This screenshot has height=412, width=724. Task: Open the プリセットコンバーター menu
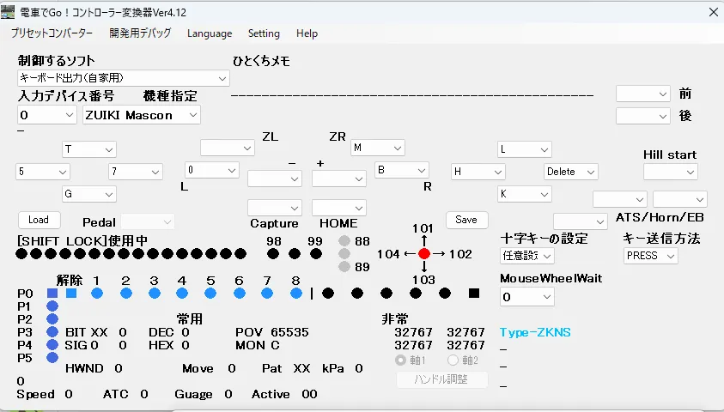coord(52,33)
